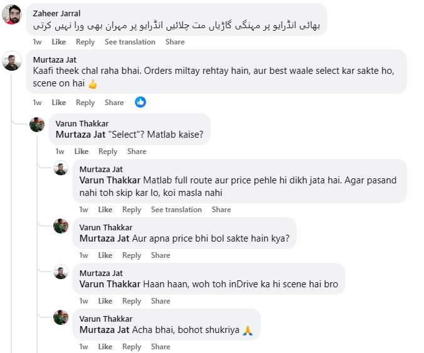Click Murtaza Jat avatar beside inDrive scene reply
424x353 pixels.
pos(61,272)
